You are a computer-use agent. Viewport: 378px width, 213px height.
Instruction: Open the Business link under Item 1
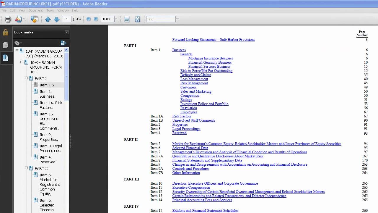tap(179, 50)
